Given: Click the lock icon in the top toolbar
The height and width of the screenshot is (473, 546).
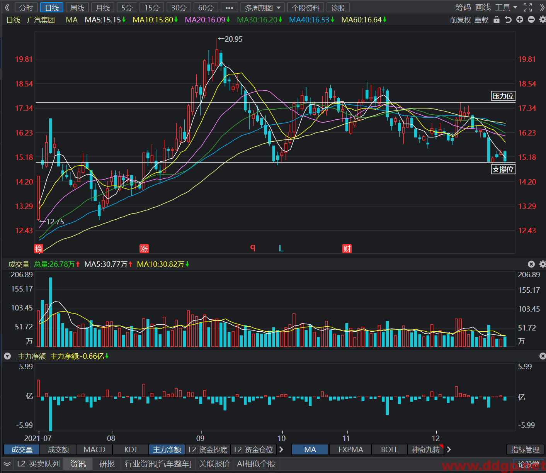Looking at the screenshot, I should tap(497, 20).
